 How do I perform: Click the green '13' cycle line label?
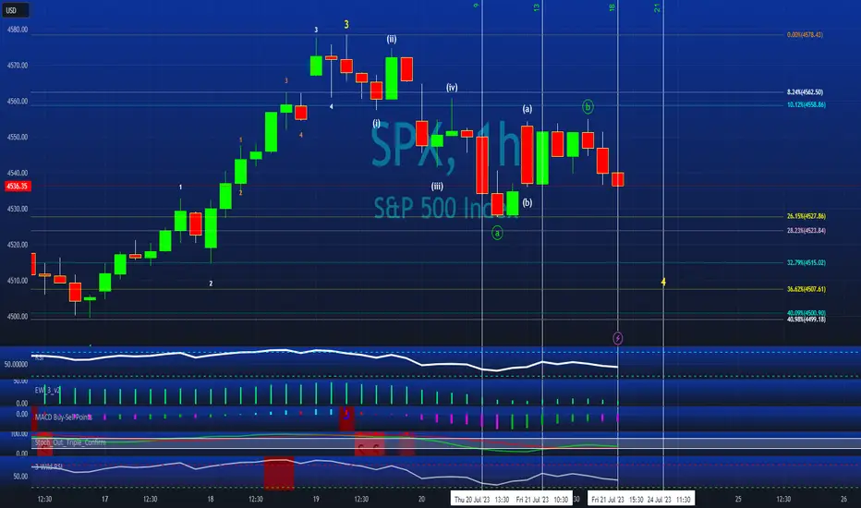coord(537,7)
